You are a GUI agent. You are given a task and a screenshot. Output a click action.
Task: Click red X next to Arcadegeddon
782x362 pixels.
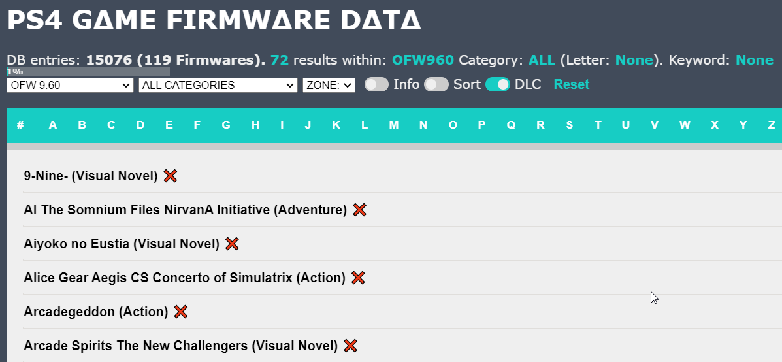[180, 312]
